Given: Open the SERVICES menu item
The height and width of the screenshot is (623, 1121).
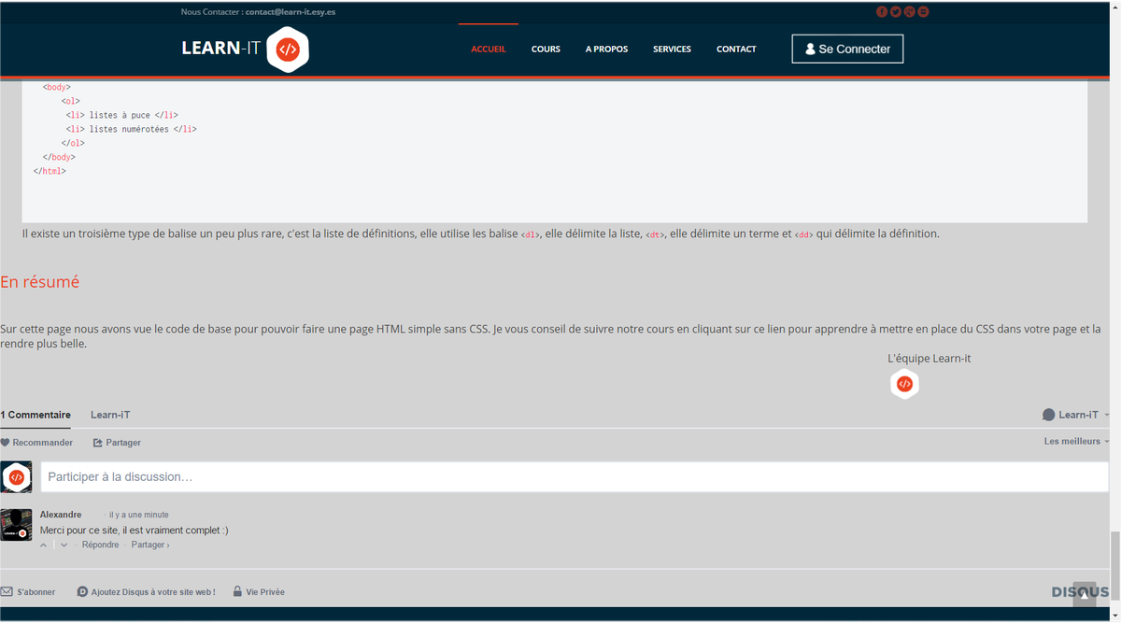Looking at the screenshot, I should (x=672, y=50).
